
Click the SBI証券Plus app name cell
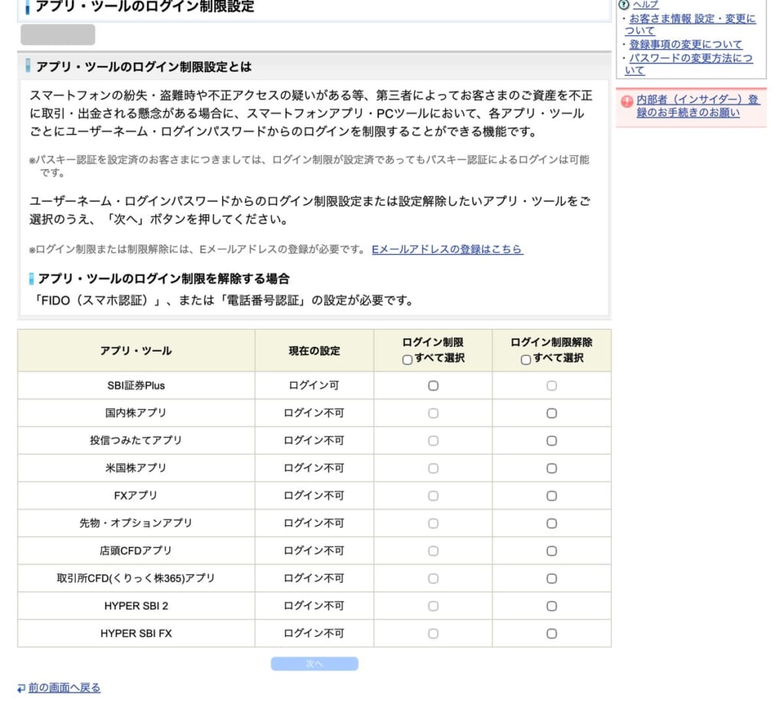(136, 386)
